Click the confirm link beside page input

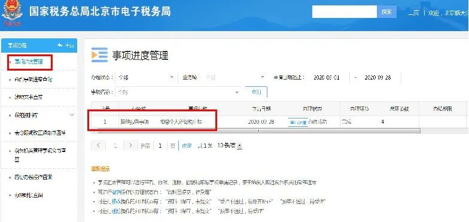tap(187, 146)
